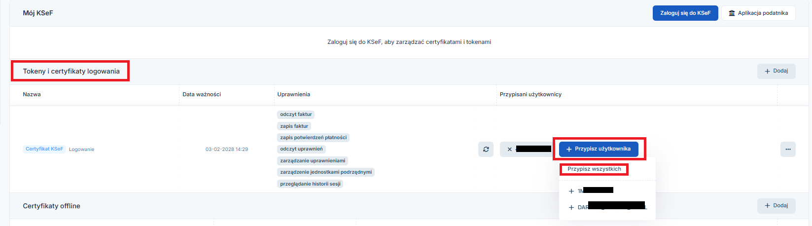
Task: Click the bank icon in Aplikacja podatnika
Action: [x=732, y=13]
